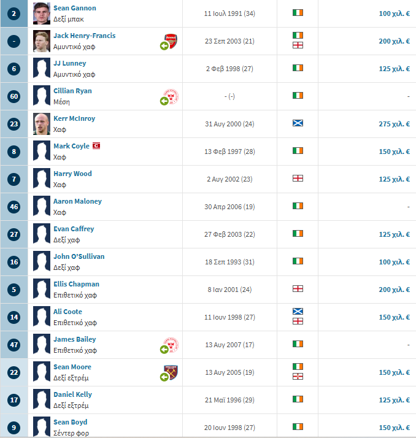
Task: Click the England flag in Harry Wood's row
Action: pyautogui.click(x=298, y=179)
